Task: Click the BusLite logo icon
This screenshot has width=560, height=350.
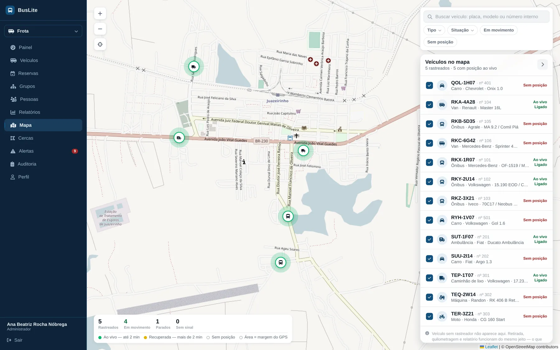Action: pos(10,10)
